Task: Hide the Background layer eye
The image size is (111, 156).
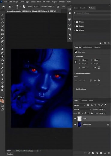Action: pos(75,124)
